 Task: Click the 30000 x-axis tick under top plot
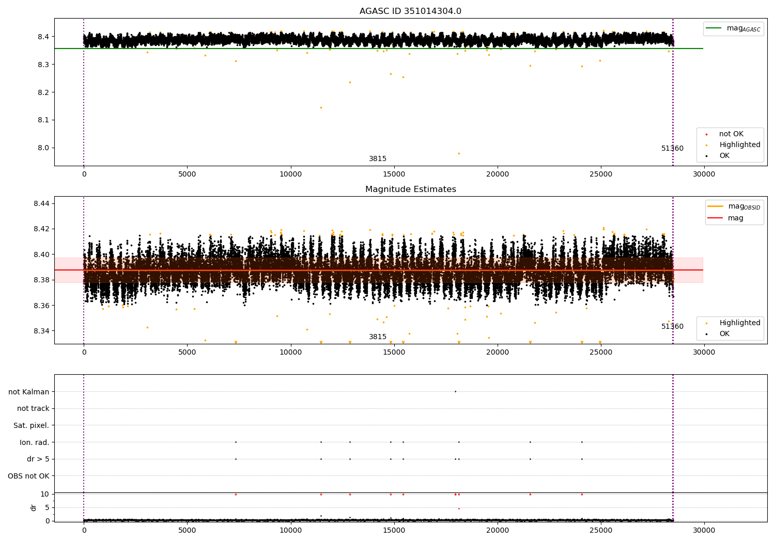coord(704,174)
